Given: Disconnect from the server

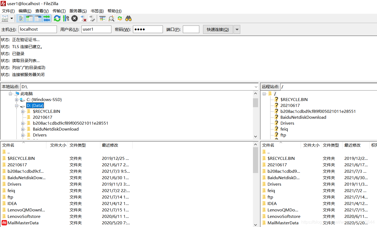Looking at the screenshot, I should 83,18.
